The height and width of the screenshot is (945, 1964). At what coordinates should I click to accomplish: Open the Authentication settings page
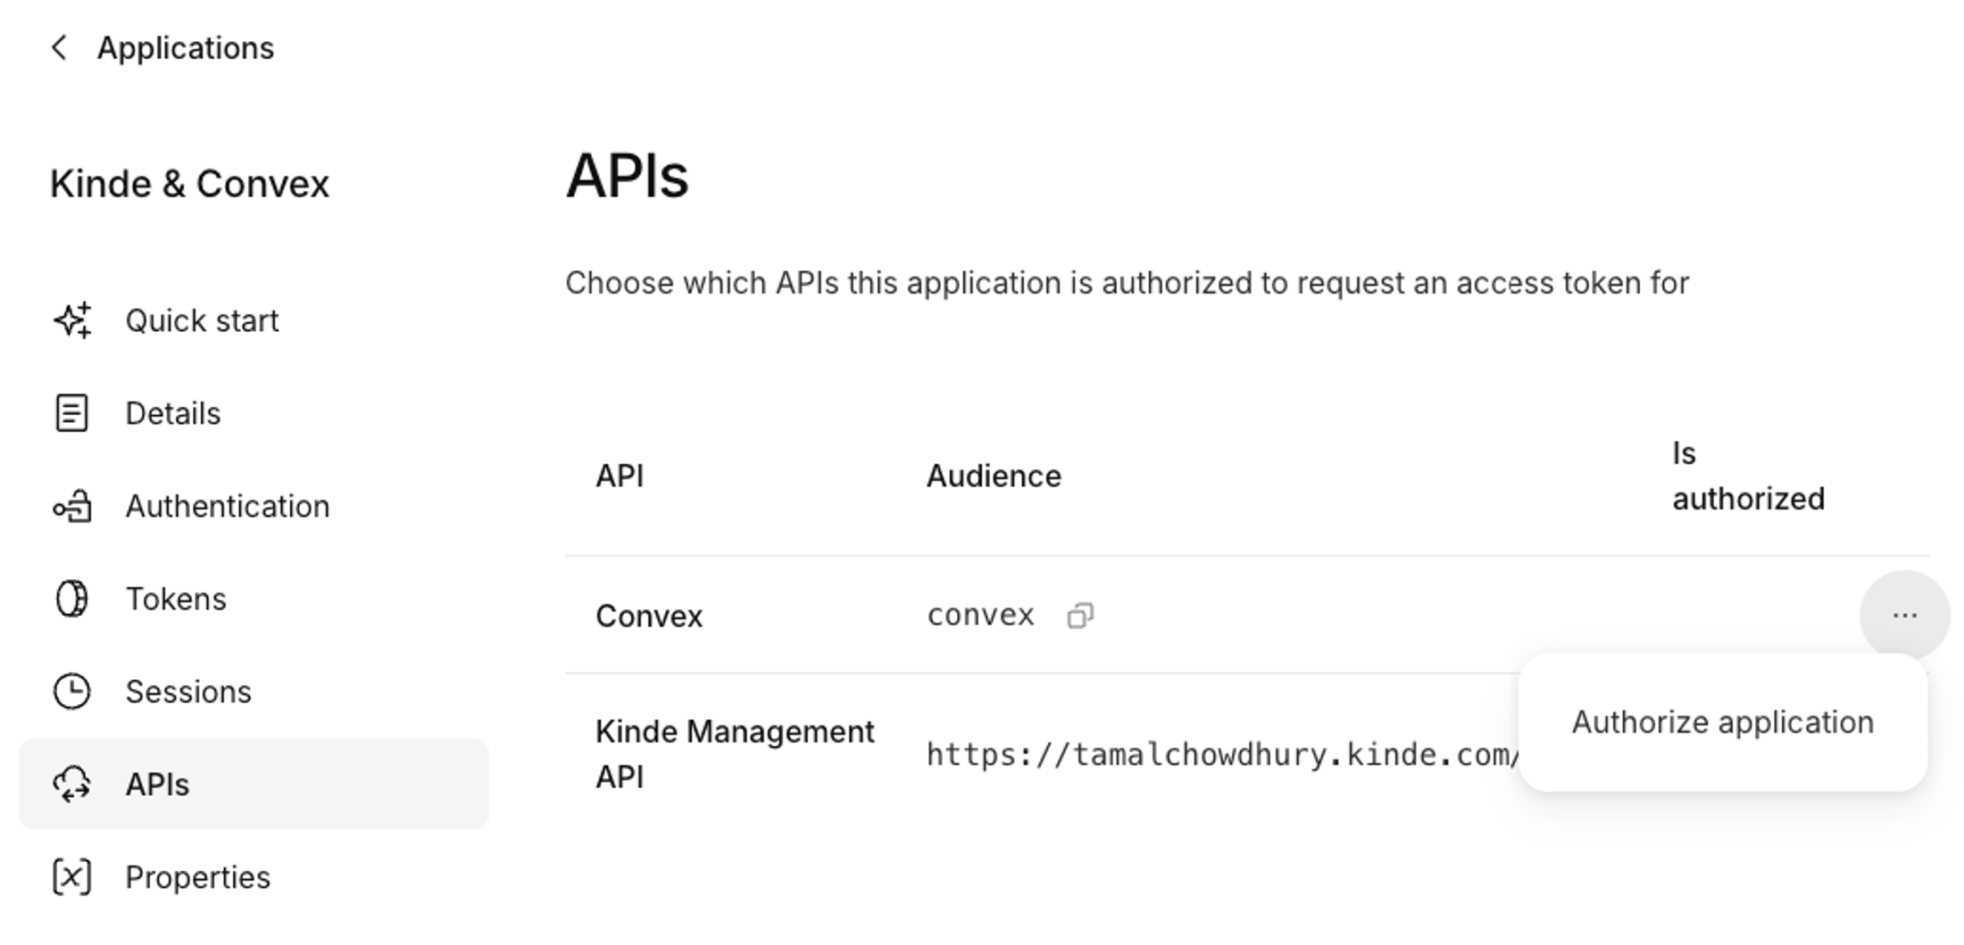coord(229,506)
